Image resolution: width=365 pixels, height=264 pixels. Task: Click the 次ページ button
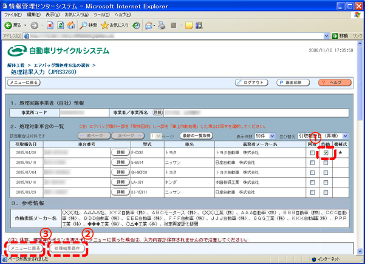point(128,135)
